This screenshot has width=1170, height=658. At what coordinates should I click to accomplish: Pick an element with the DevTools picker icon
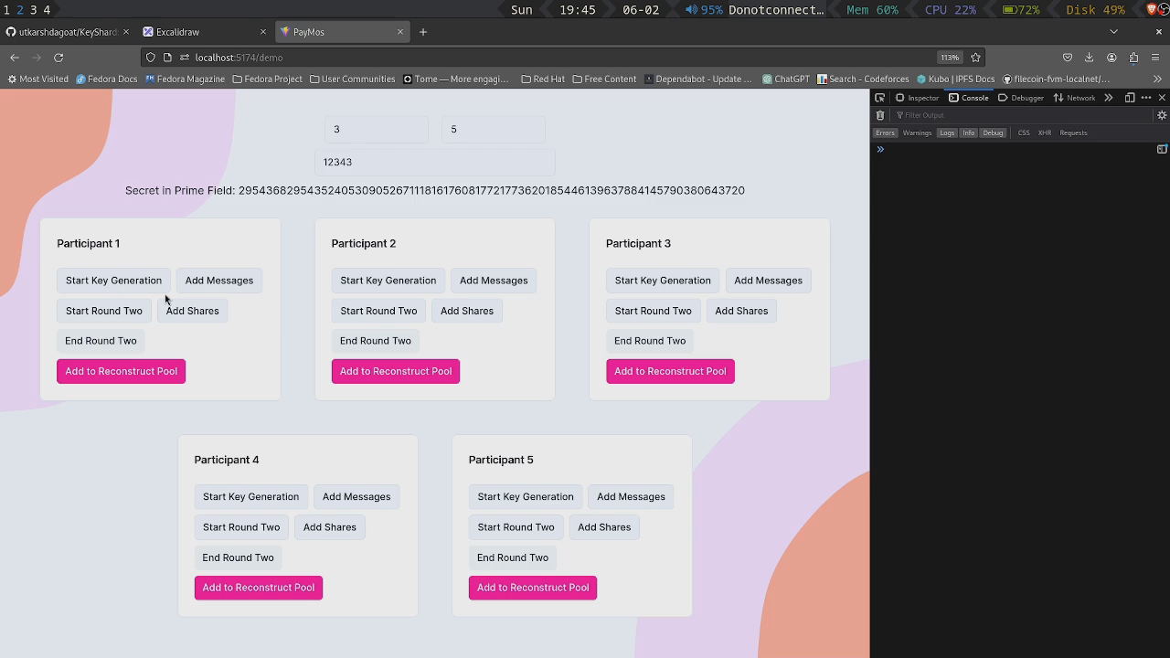coord(879,98)
